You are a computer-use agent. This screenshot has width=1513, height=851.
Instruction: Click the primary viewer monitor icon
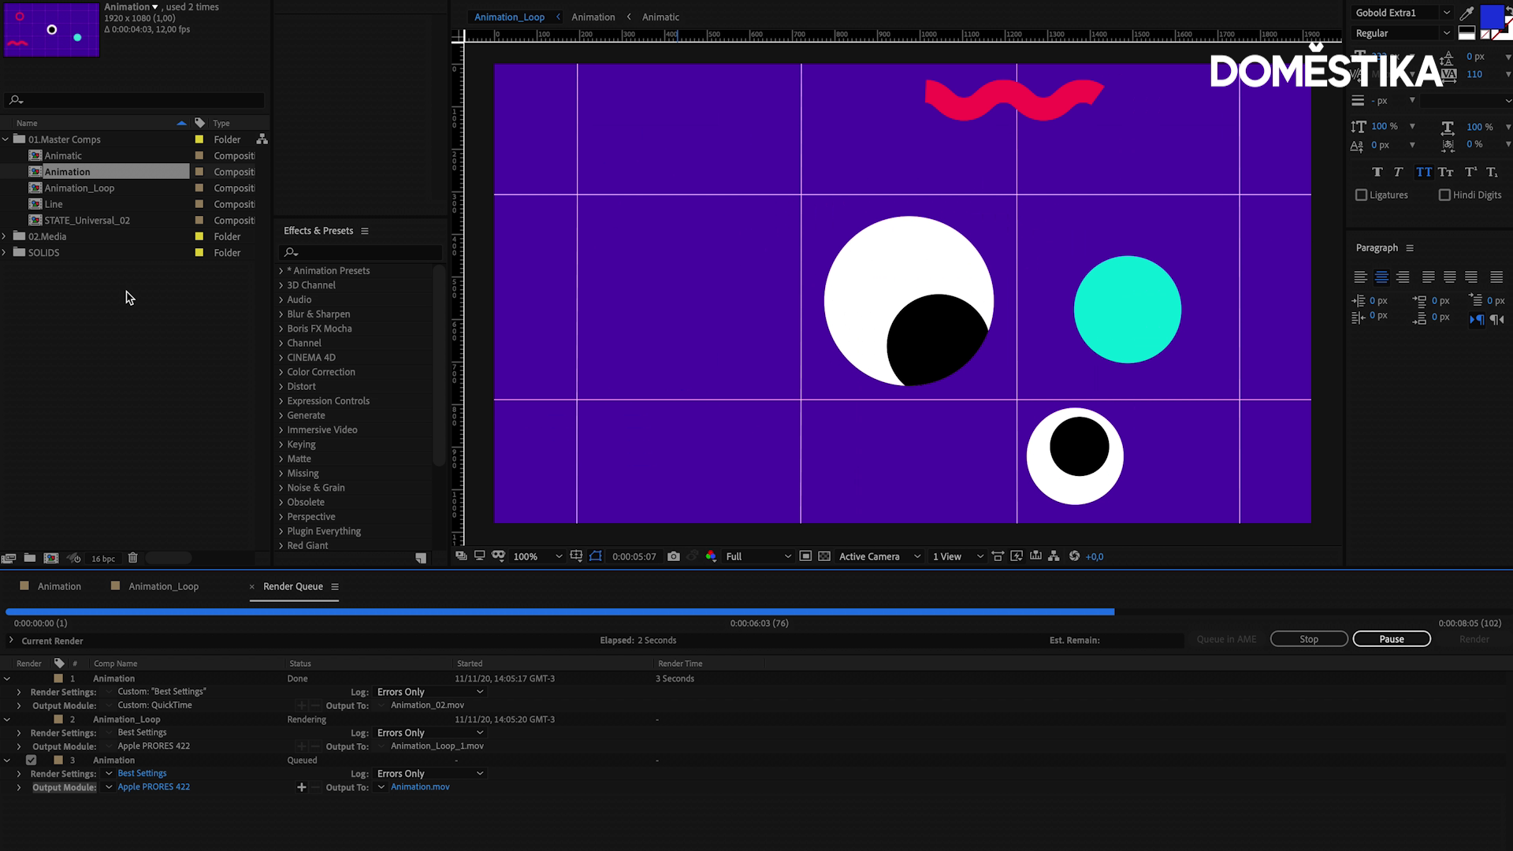(479, 556)
